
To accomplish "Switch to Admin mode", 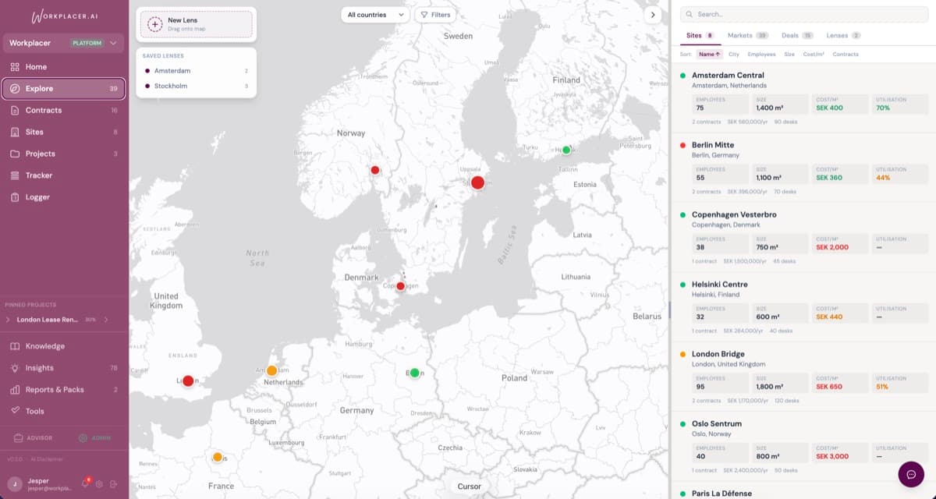I will point(95,437).
